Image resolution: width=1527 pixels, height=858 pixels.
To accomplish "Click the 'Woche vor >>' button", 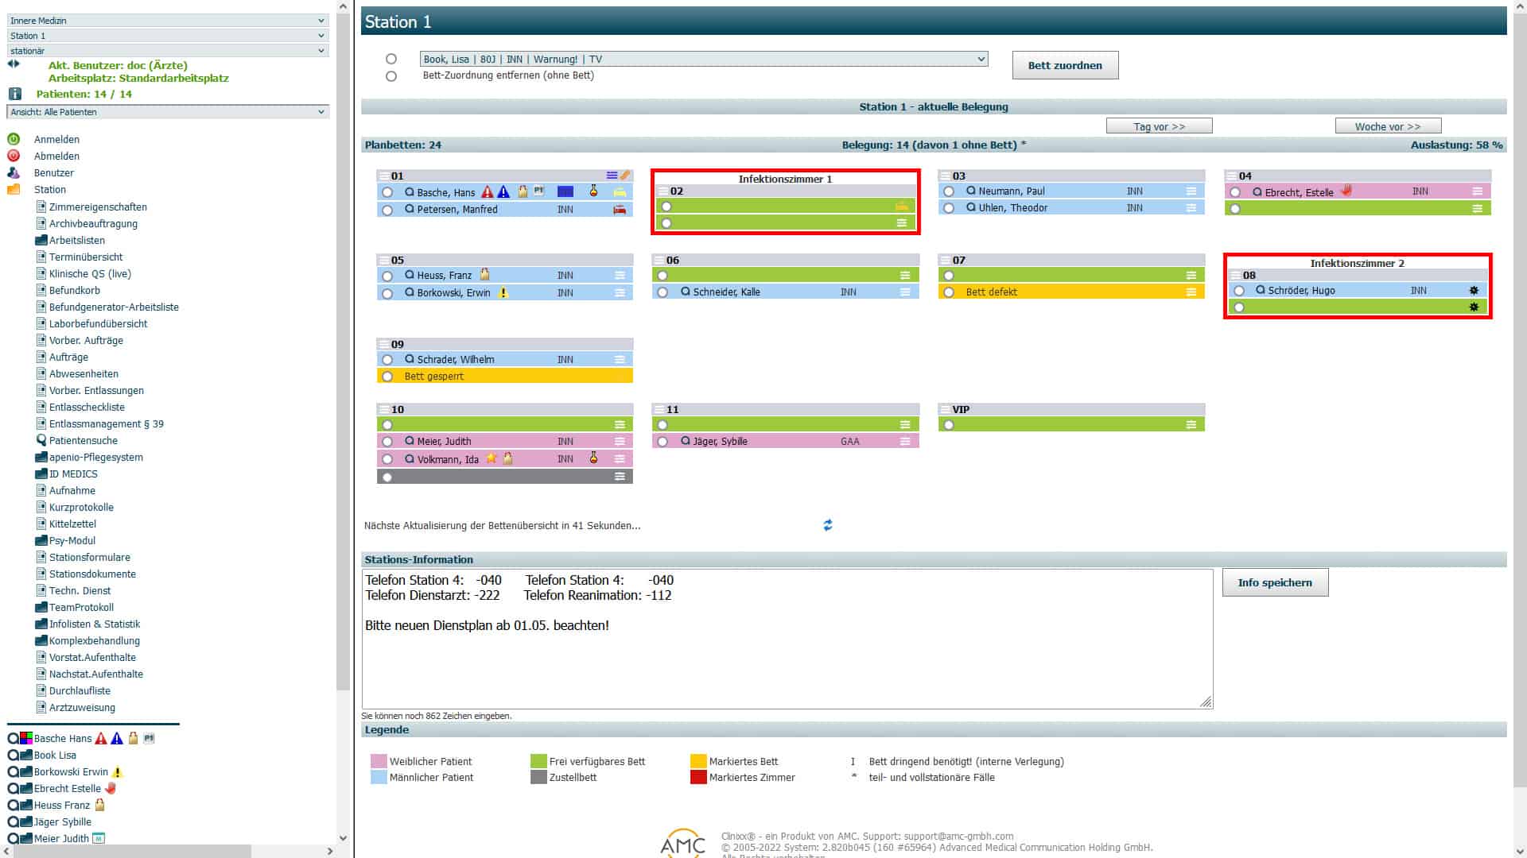I will pos(1388,126).
